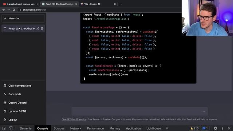Click the address bar URL chat.openai.com
The image size is (233, 131).
(x=34, y=10)
